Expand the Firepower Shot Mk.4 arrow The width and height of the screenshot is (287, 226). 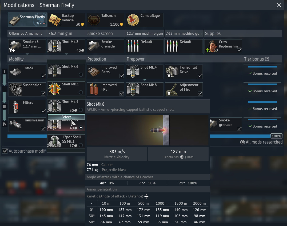[145, 80]
